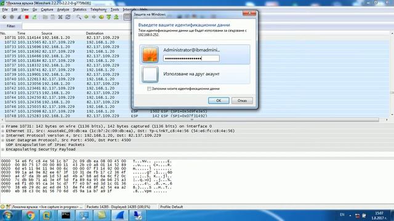Expand User Datagram Protocol node
Viewport: 394px width, 221px height.
point(2,140)
